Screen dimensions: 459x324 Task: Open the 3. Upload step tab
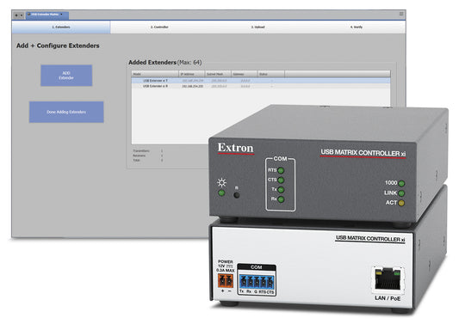coord(257,28)
